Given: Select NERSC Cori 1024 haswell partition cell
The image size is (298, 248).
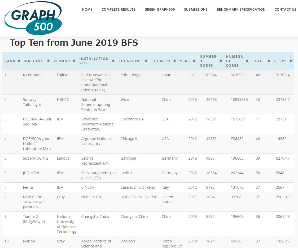Looking at the screenshot, I should click(34, 202).
